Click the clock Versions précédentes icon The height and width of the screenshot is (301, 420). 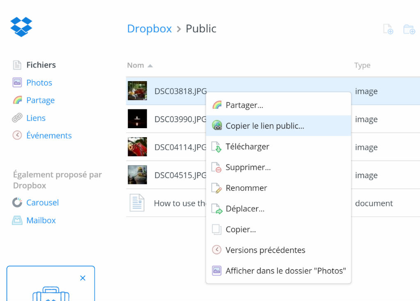coord(217,250)
